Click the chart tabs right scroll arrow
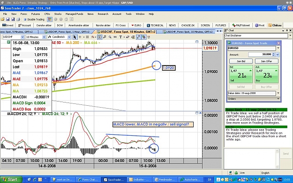This screenshot has width=293, height=183. coord(220,31)
